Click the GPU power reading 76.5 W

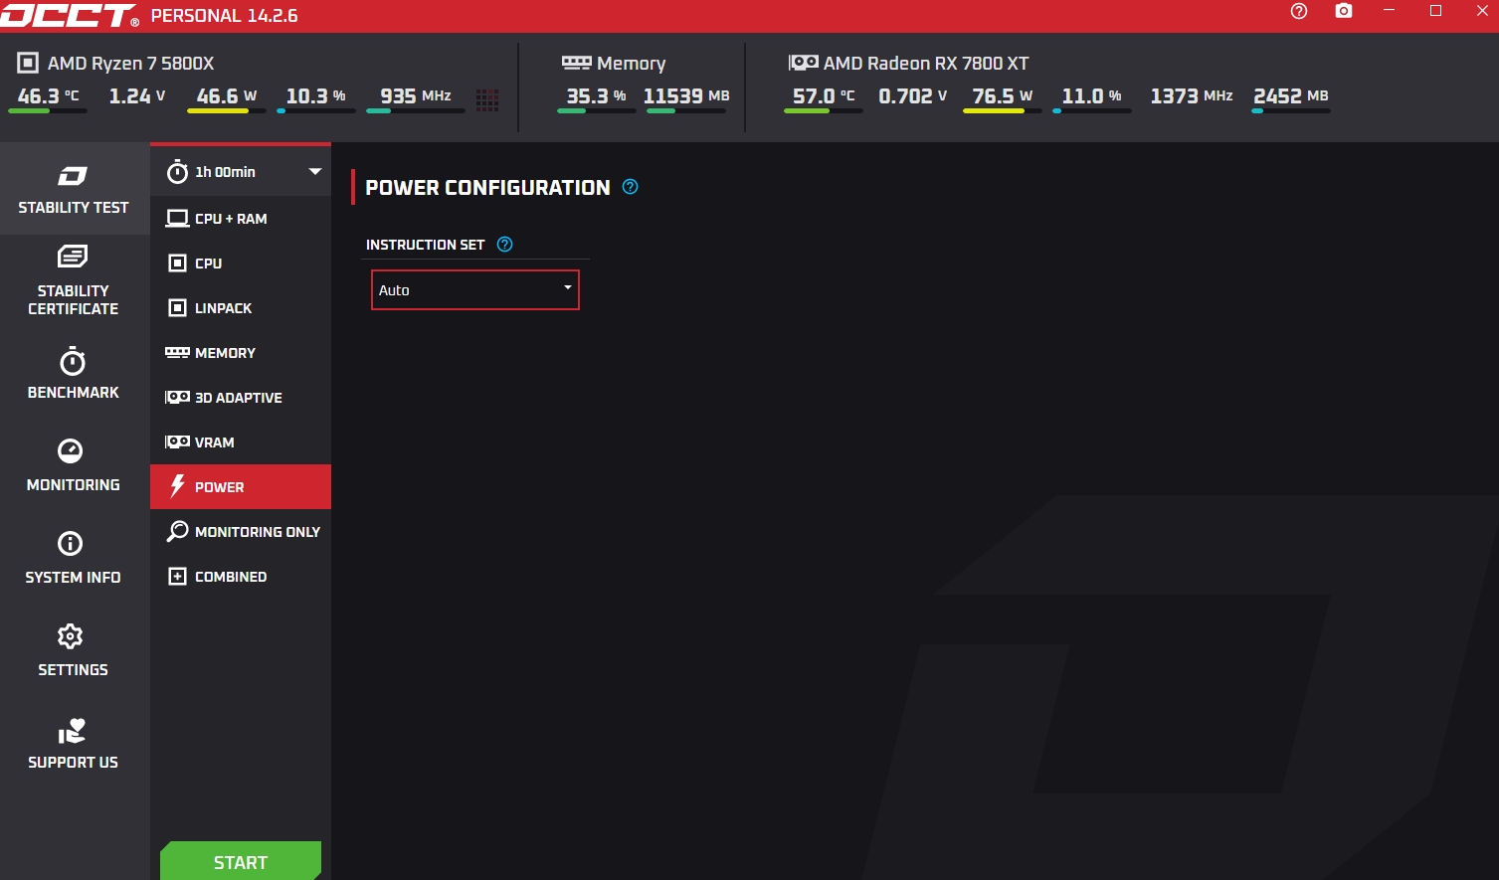[x=1003, y=96]
